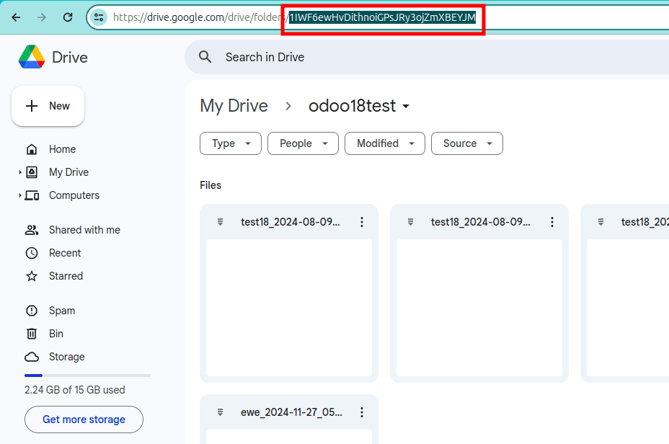Click the Starred star icon in sidebar
Viewport: 669px width, 444px height.
coord(32,276)
